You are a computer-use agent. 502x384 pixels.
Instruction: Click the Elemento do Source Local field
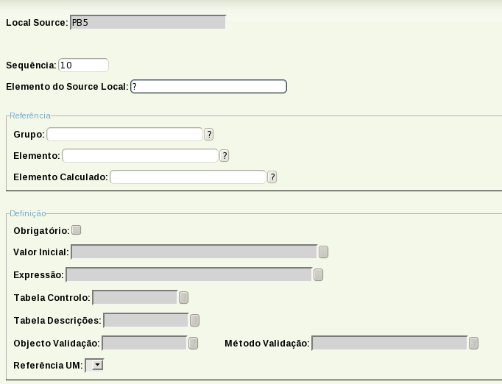[x=208, y=87]
